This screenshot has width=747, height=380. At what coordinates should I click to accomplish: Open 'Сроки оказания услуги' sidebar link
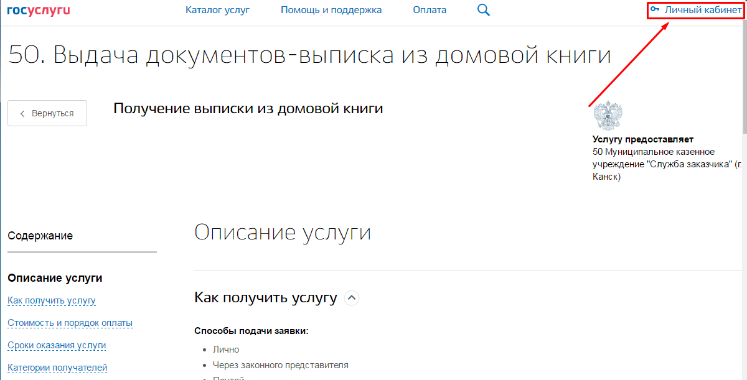coord(57,345)
